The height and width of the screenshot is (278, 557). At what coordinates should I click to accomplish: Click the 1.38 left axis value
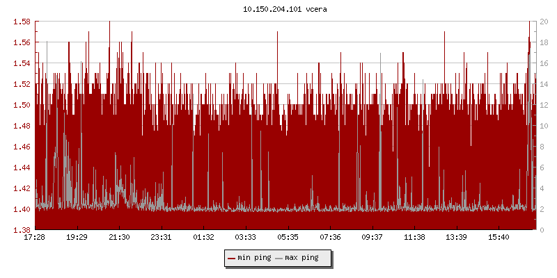coord(22,230)
